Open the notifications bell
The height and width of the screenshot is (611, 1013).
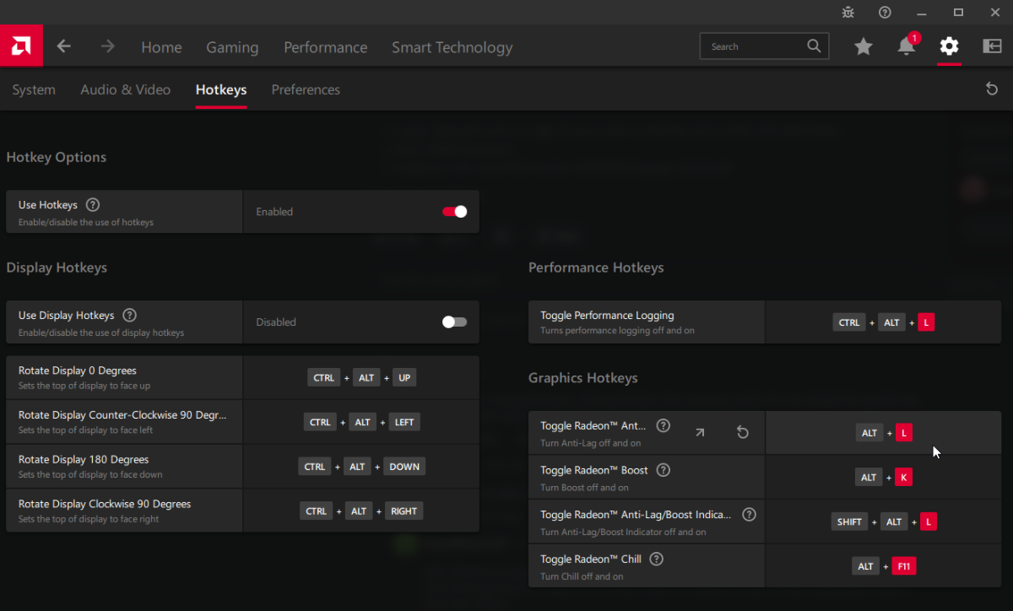tap(907, 46)
